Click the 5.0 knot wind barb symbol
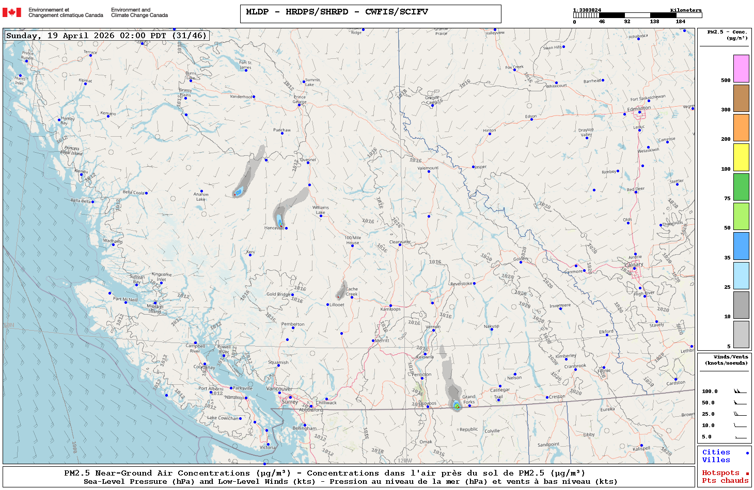Screen dimensions: 754x490 click(740, 437)
